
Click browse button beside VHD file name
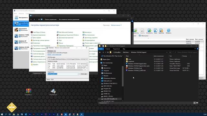[x=87, y=59]
